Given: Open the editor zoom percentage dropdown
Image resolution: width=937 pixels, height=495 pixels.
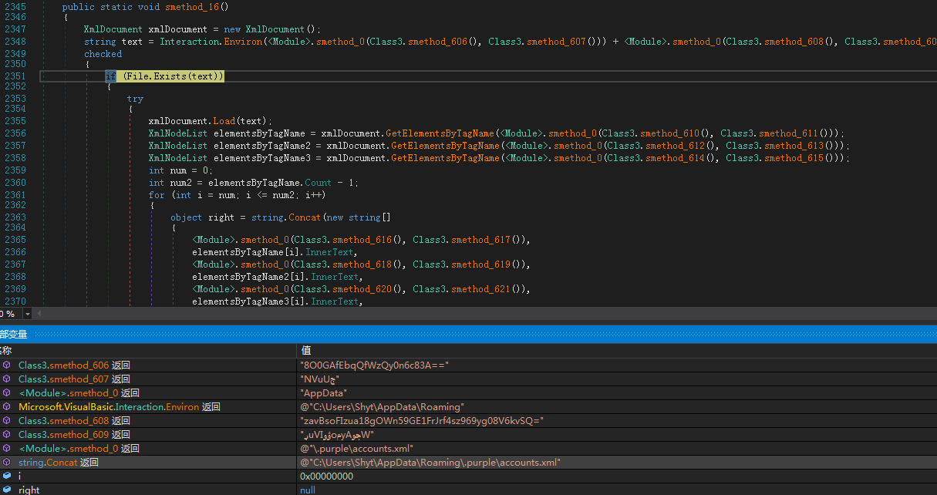Looking at the screenshot, I should 28,315.
